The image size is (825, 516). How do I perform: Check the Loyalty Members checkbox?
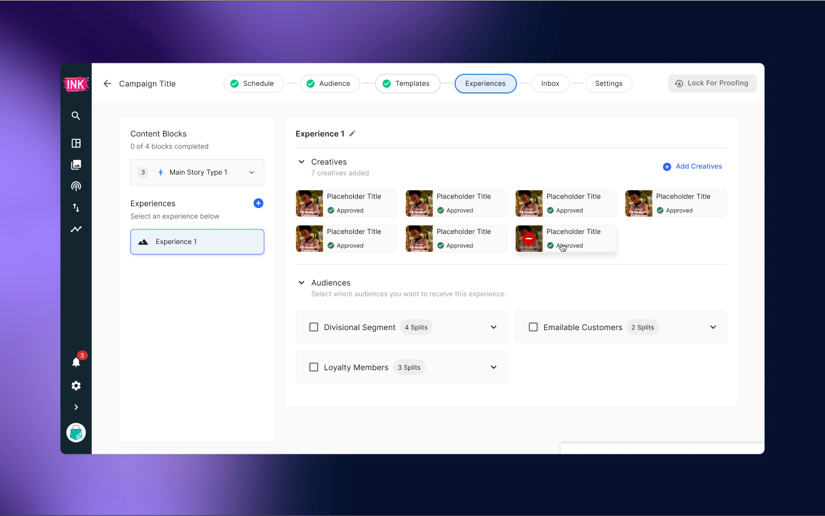tap(314, 367)
